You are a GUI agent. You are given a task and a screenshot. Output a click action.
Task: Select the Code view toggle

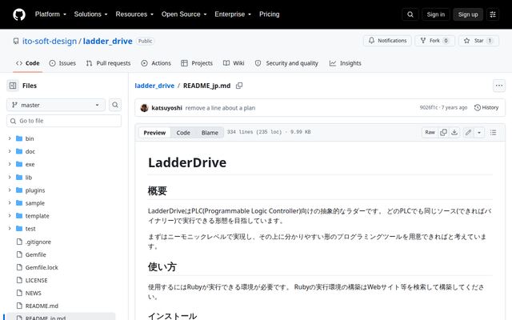pos(183,133)
